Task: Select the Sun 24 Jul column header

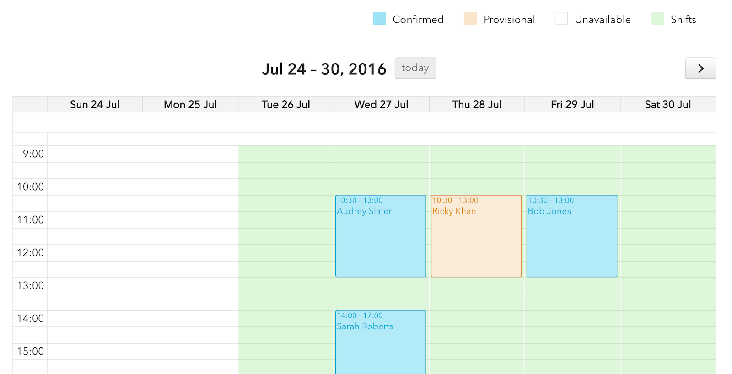Action: tap(95, 105)
